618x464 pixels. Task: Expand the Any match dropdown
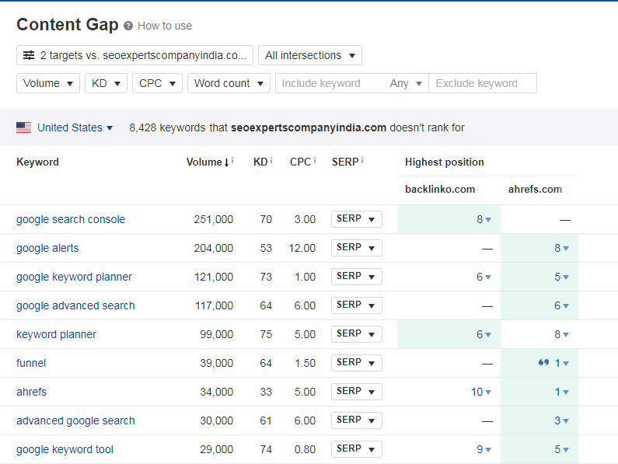click(x=406, y=83)
